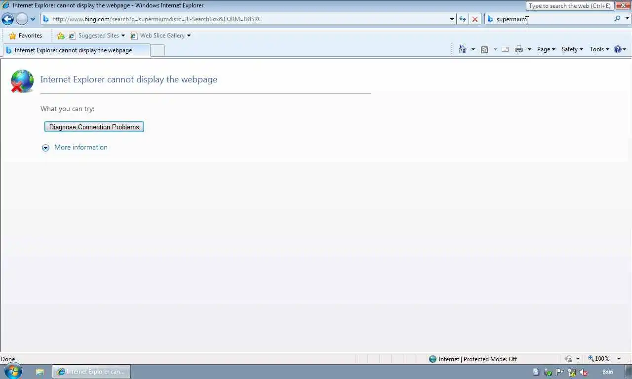Expand the zoom level dropdown arrow
Screen dimensions: 632x379
619,359
